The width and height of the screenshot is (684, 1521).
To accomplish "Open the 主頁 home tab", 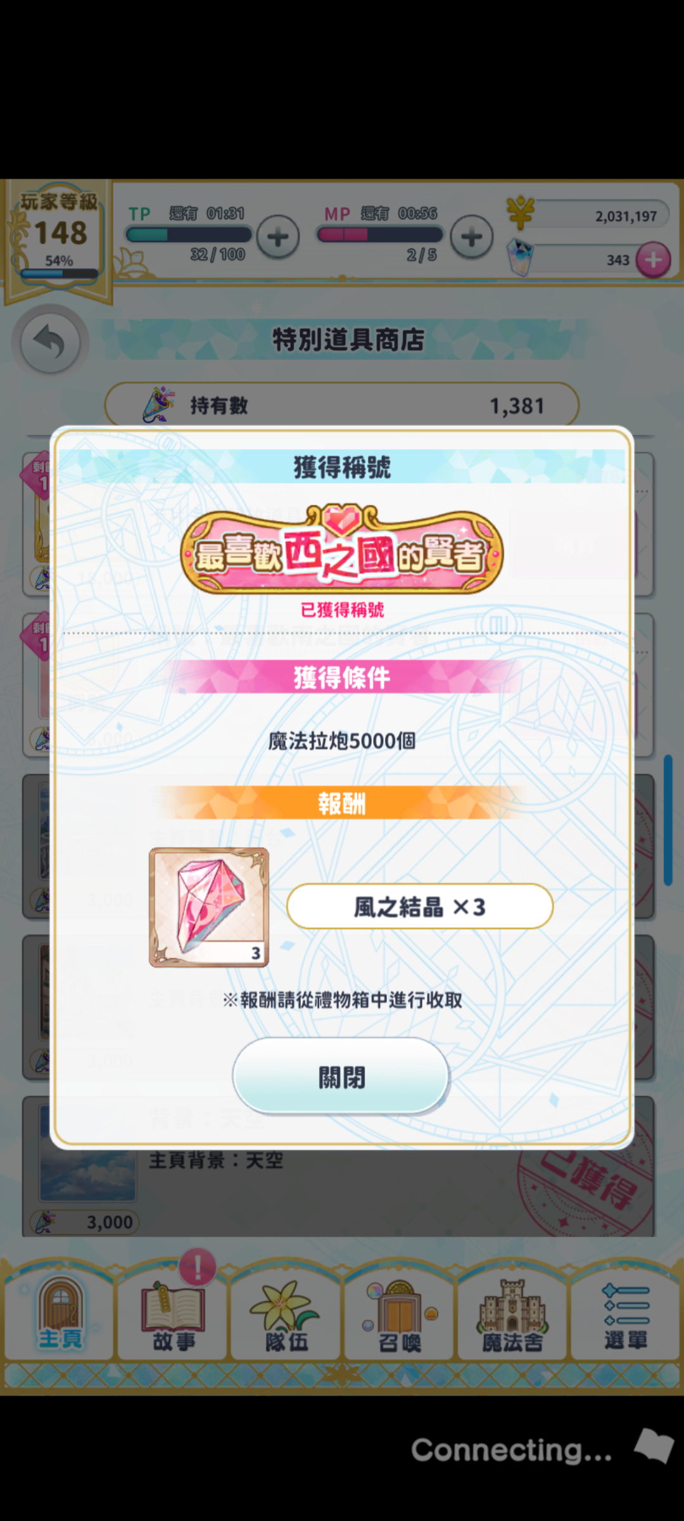I will 60,1312.
